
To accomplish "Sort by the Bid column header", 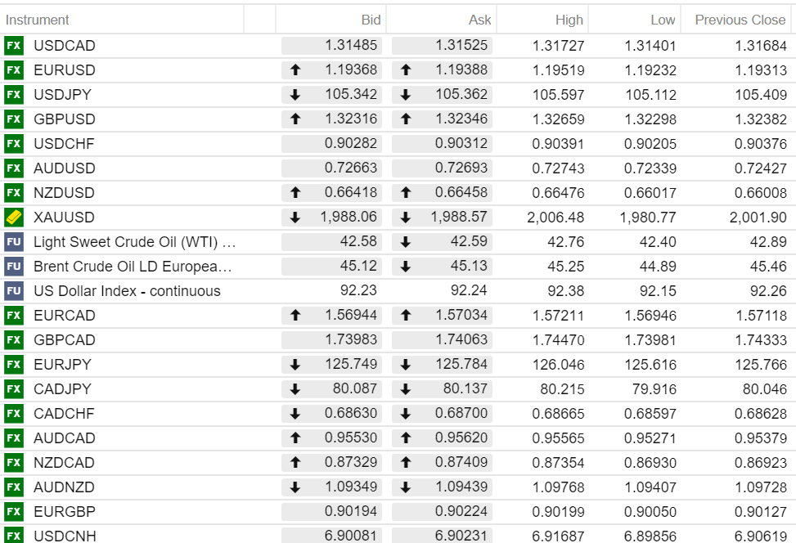I will tap(371, 20).
